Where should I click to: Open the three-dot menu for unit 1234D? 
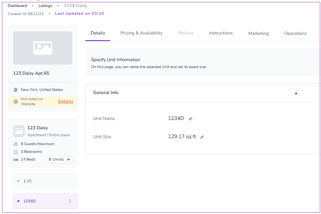[70, 201]
